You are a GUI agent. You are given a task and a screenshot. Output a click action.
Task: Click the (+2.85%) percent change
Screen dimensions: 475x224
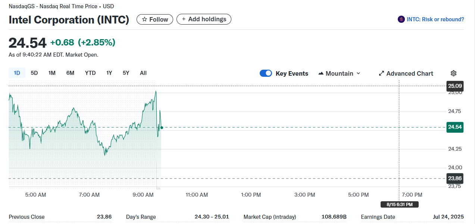pyautogui.click(x=97, y=42)
